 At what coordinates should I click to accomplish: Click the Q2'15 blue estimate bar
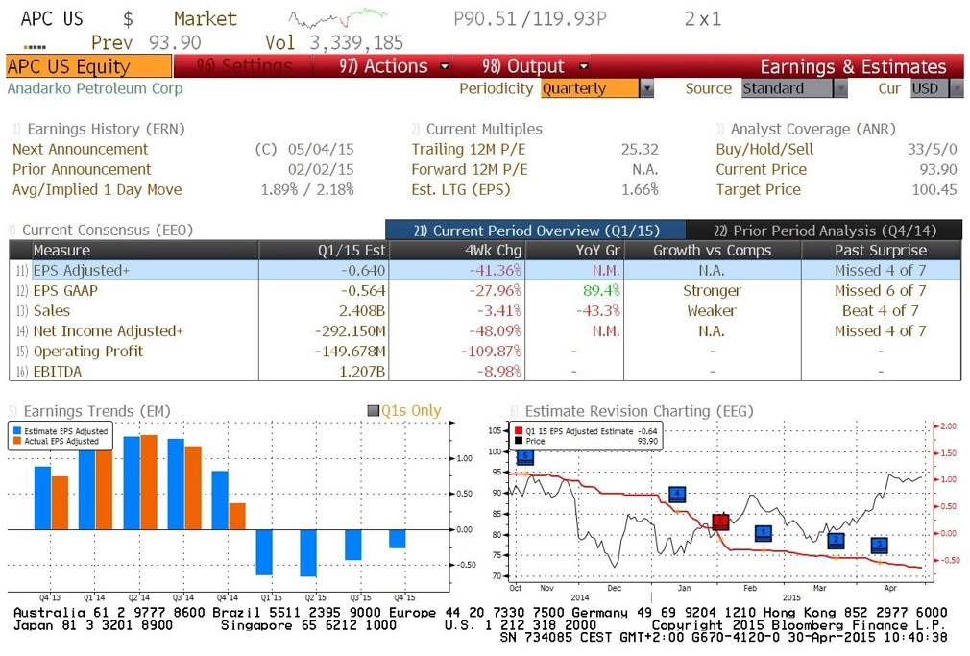(308, 552)
